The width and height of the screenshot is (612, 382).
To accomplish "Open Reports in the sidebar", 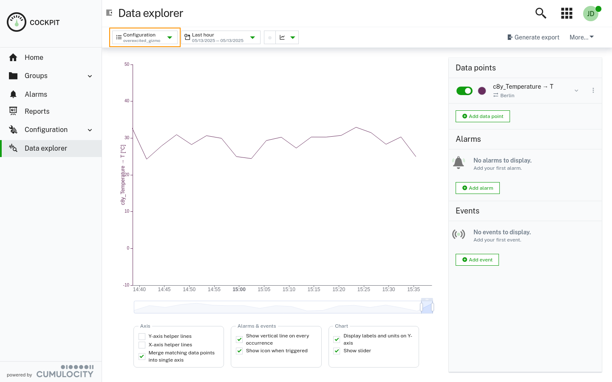I will (51, 111).
